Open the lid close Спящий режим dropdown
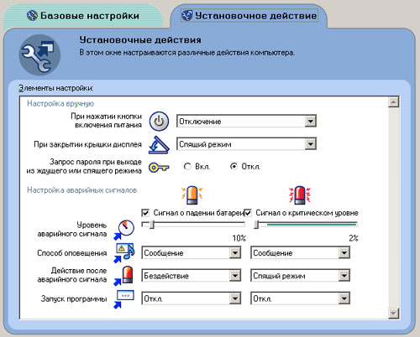 [x=246, y=144]
